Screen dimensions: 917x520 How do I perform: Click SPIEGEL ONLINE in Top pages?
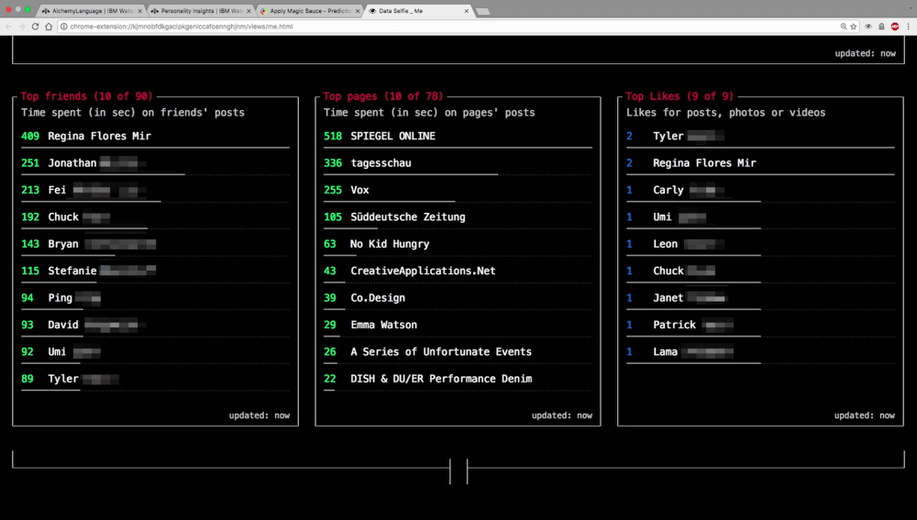click(392, 136)
